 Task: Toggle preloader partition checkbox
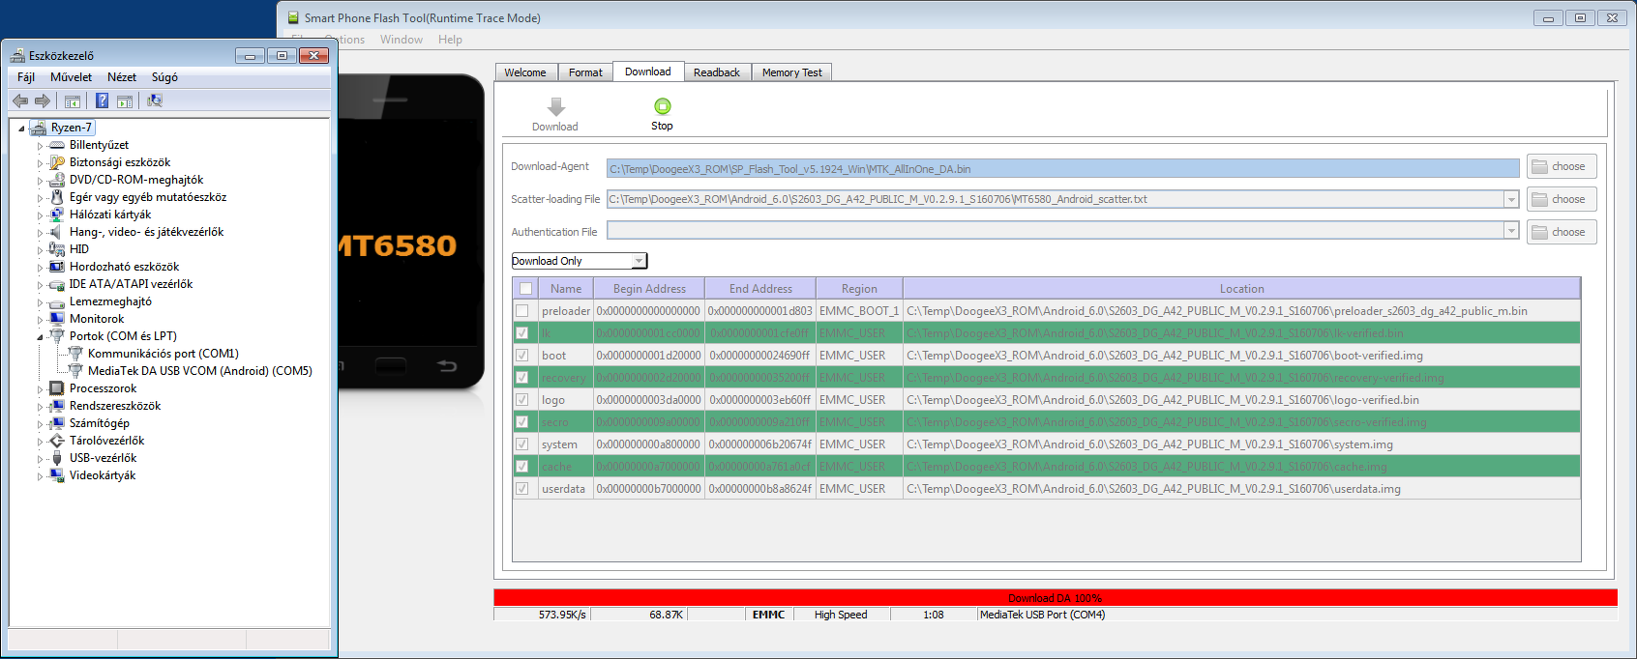522,311
